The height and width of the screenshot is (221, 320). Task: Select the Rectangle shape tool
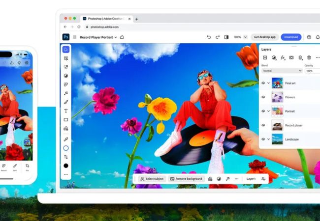tap(65, 120)
